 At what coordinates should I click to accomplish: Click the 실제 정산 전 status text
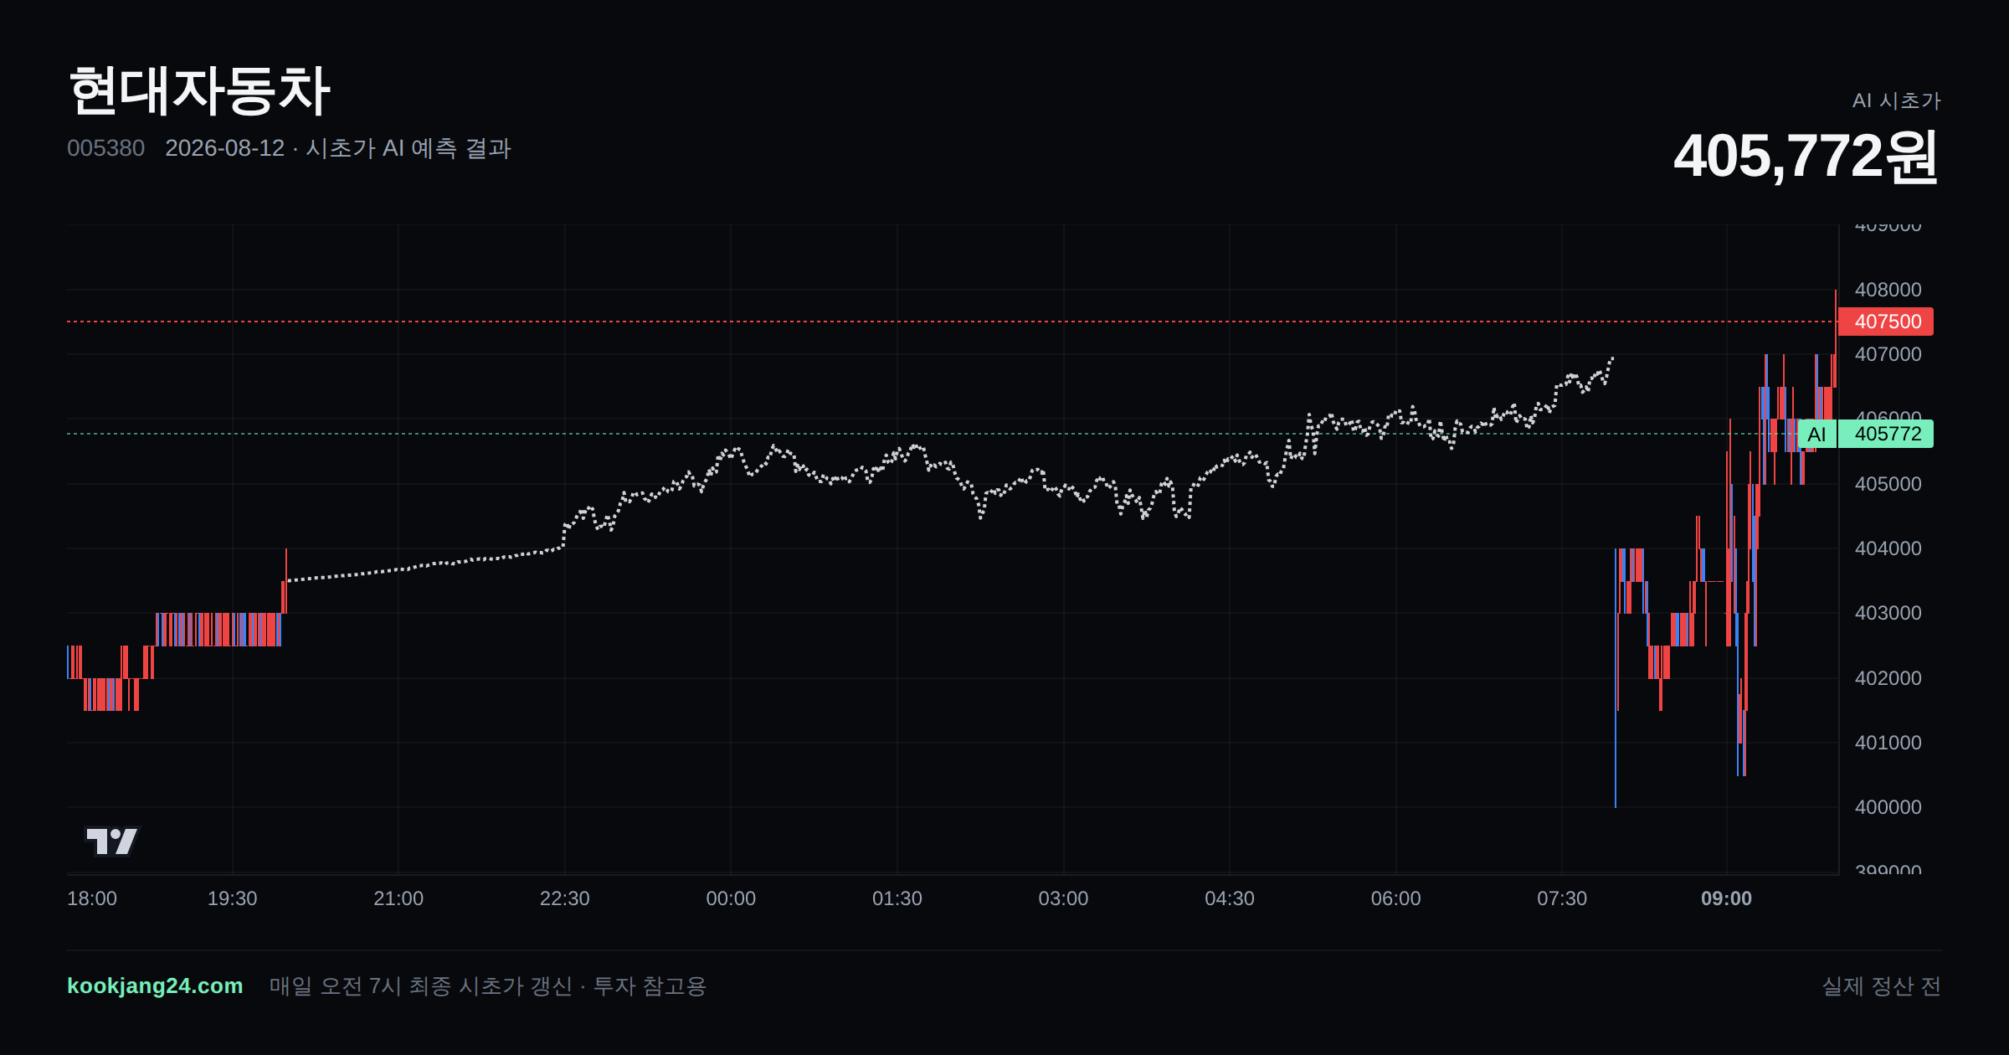(x=1881, y=986)
